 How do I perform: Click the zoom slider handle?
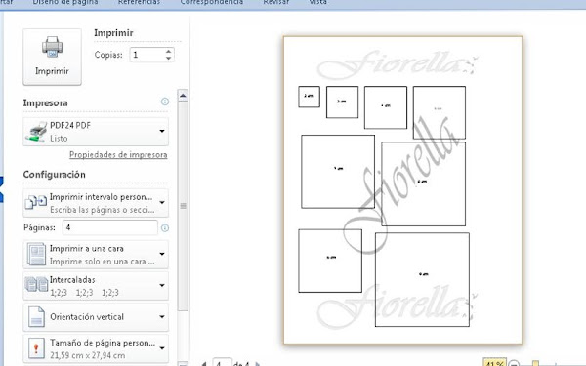click(x=535, y=363)
